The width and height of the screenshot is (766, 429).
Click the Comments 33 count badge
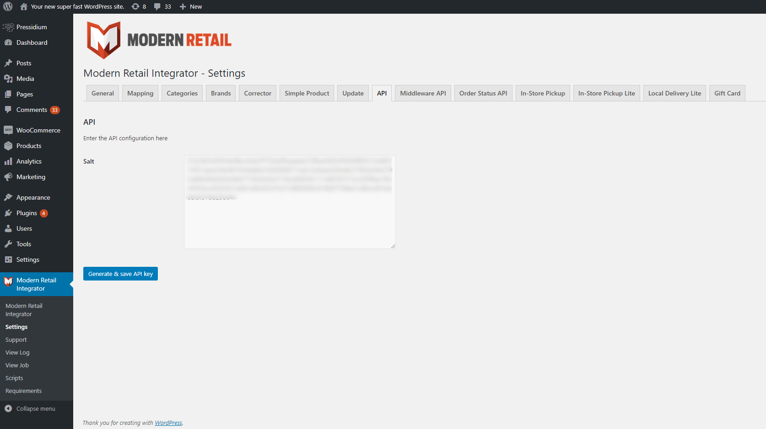pos(55,110)
